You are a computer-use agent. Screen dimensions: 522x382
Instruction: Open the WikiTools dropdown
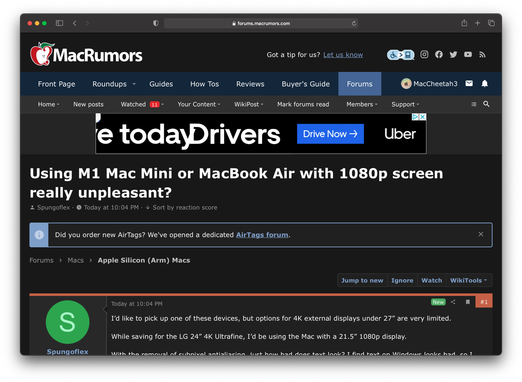(x=469, y=280)
